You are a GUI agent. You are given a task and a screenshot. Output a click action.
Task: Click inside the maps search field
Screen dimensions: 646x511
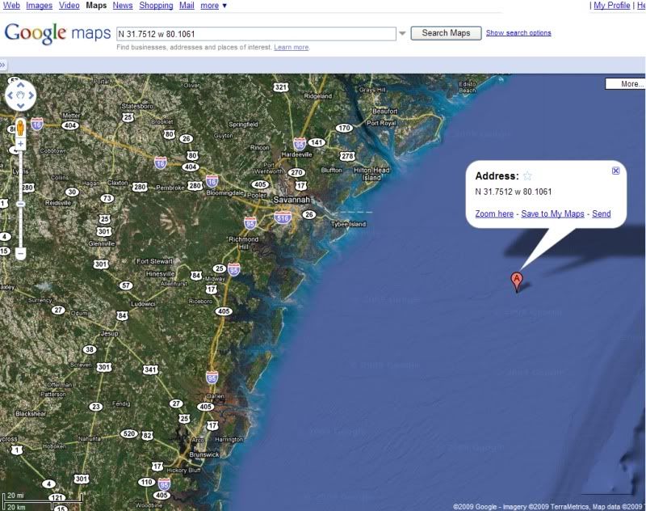click(x=256, y=34)
